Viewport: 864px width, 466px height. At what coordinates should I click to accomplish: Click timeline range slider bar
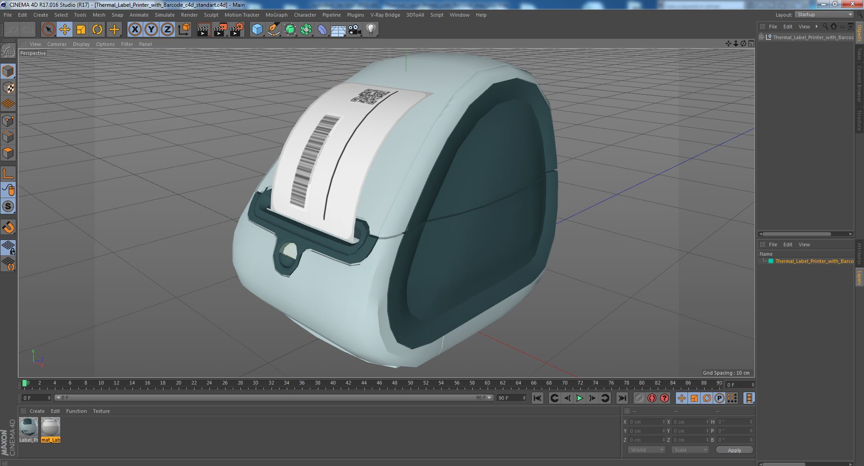click(274, 398)
